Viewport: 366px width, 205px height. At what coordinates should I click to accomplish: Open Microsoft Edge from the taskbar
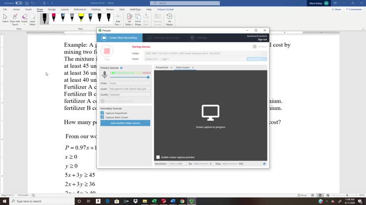pos(107,201)
